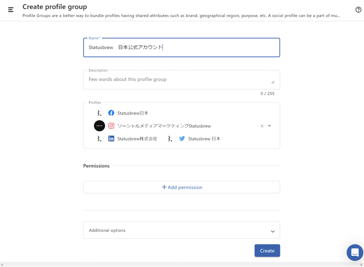Screen dimensions: 364x267
Task: Click Add permission
Action: [182, 187]
